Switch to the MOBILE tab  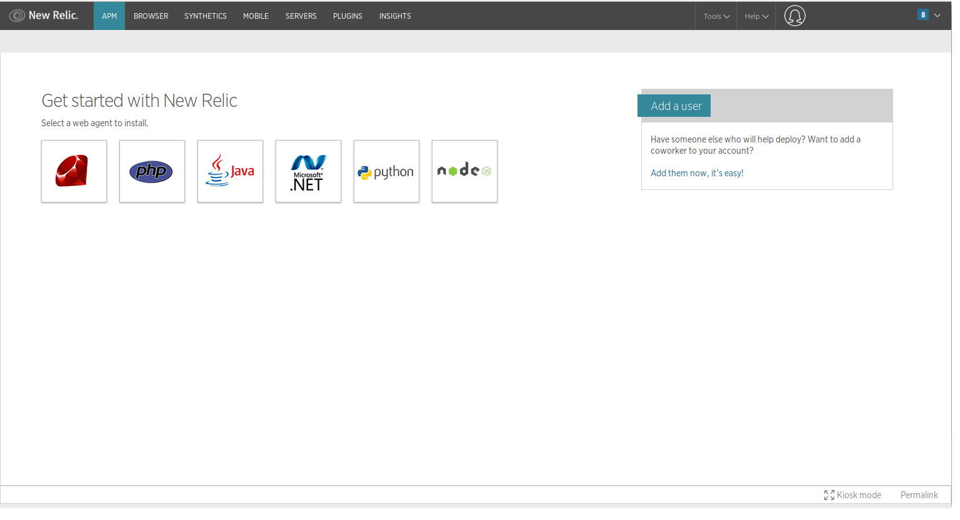click(256, 16)
